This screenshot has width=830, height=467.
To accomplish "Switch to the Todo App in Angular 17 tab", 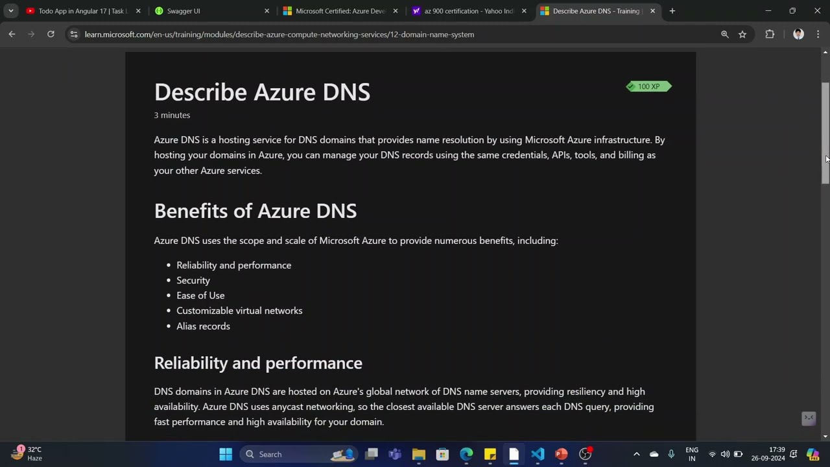I will coord(83,11).
